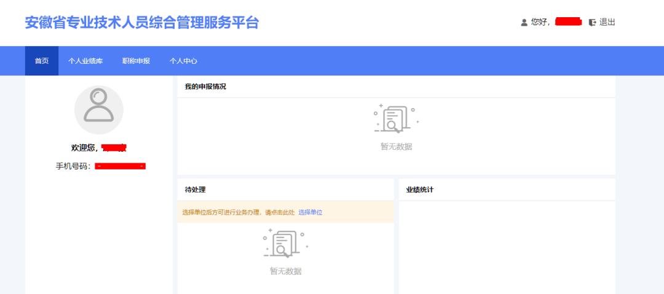The height and width of the screenshot is (294, 664).
Task: Click 暂无数据 in the 待处理 panel
Action: click(x=285, y=271)
